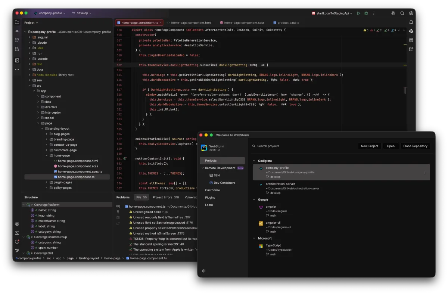Open the Commit tool window icon

coord(17,31)
